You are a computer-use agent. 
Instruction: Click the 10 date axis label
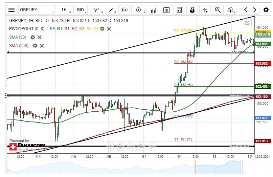179,157
